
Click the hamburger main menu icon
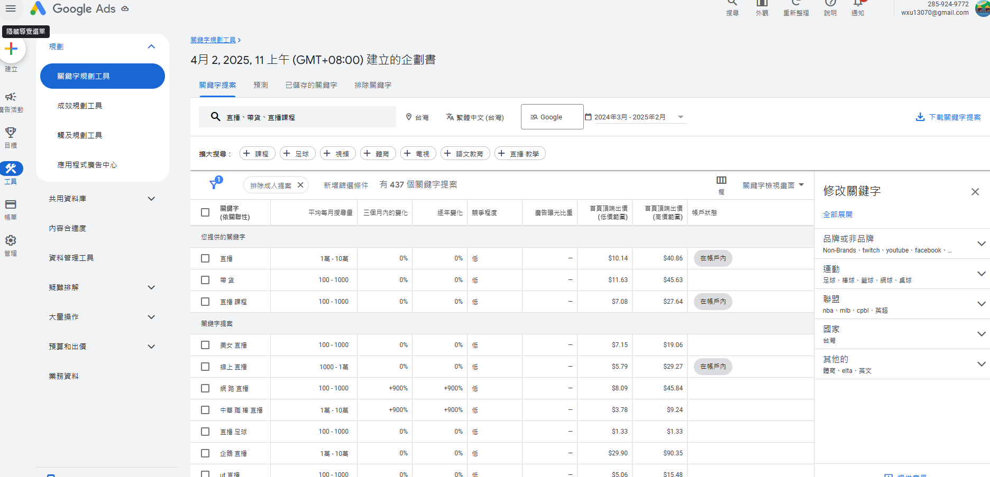tap(11, 8)
